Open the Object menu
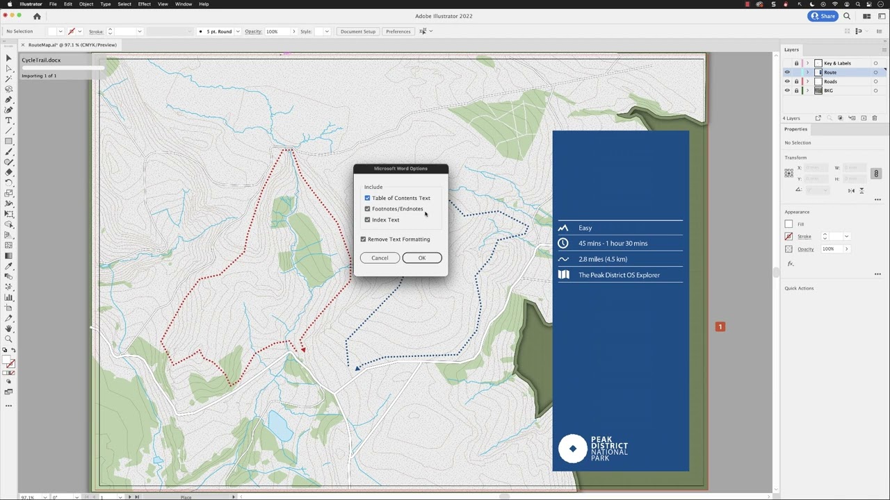Image resolution: width=890 pixels, height=500 pixels. pos(86,4)
